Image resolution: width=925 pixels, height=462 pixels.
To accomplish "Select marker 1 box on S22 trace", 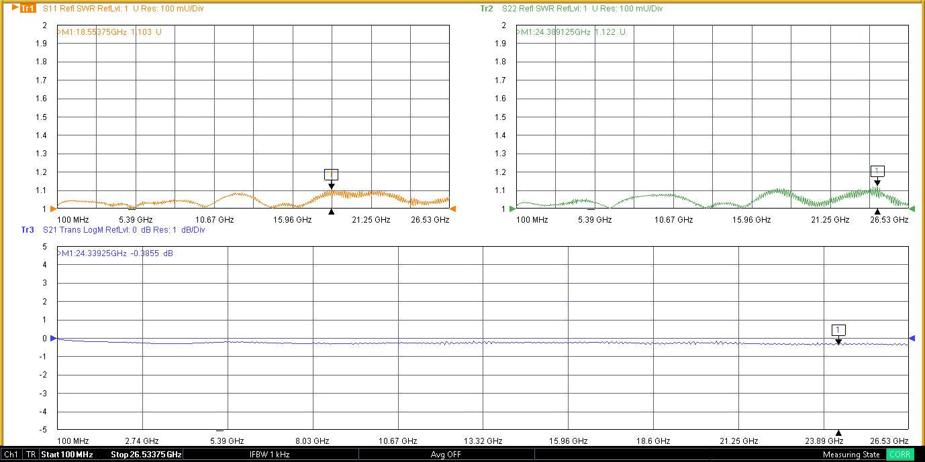I will 877,170.
